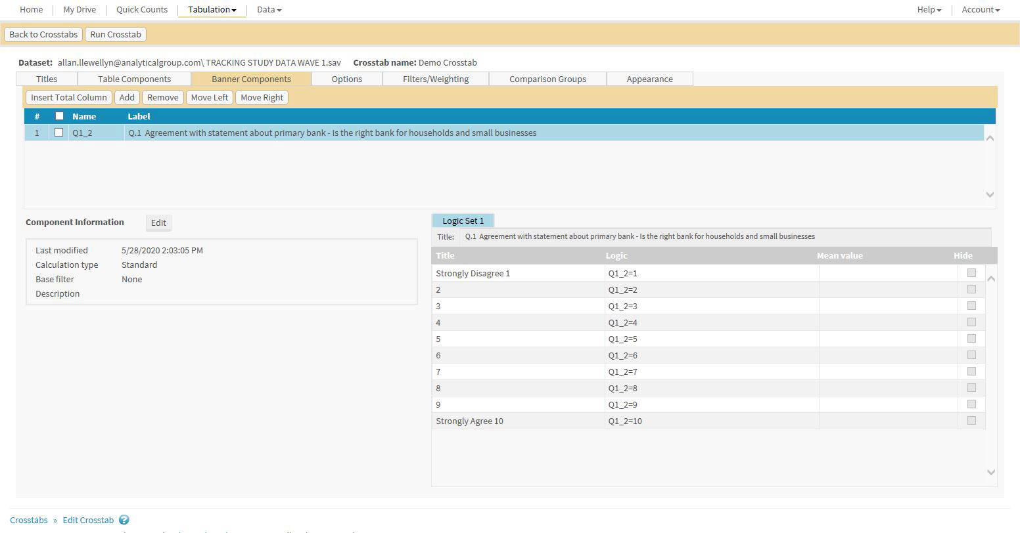The image size is (1020, 533).
Task: Open the Account dropdown
Action: pos(981,10)
